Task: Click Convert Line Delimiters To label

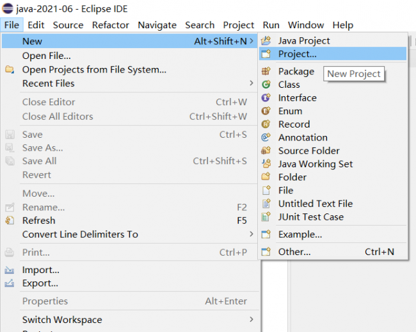Action: click(80, 235)
